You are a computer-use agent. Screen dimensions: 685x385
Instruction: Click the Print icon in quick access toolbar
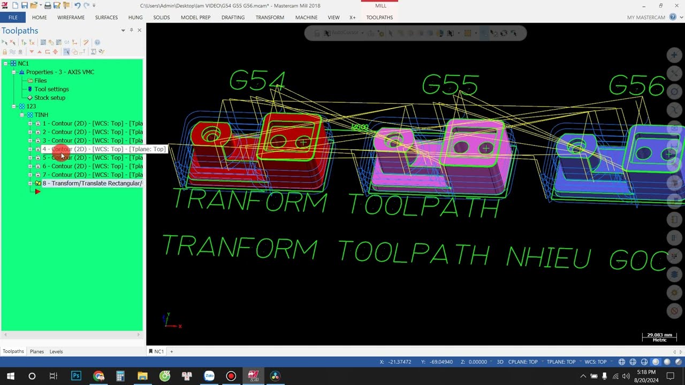(48, 5)
